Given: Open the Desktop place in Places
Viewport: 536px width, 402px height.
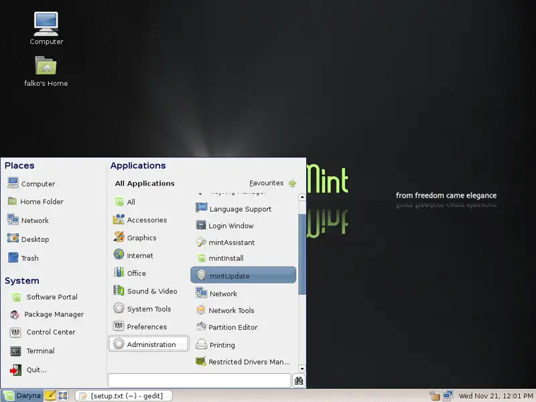Looking at the screenshot, I should coord(28,239).
